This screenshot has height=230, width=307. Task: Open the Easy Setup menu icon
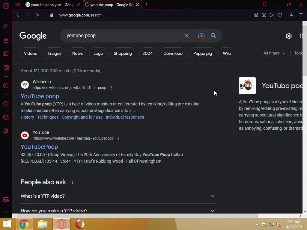[301, 15]
